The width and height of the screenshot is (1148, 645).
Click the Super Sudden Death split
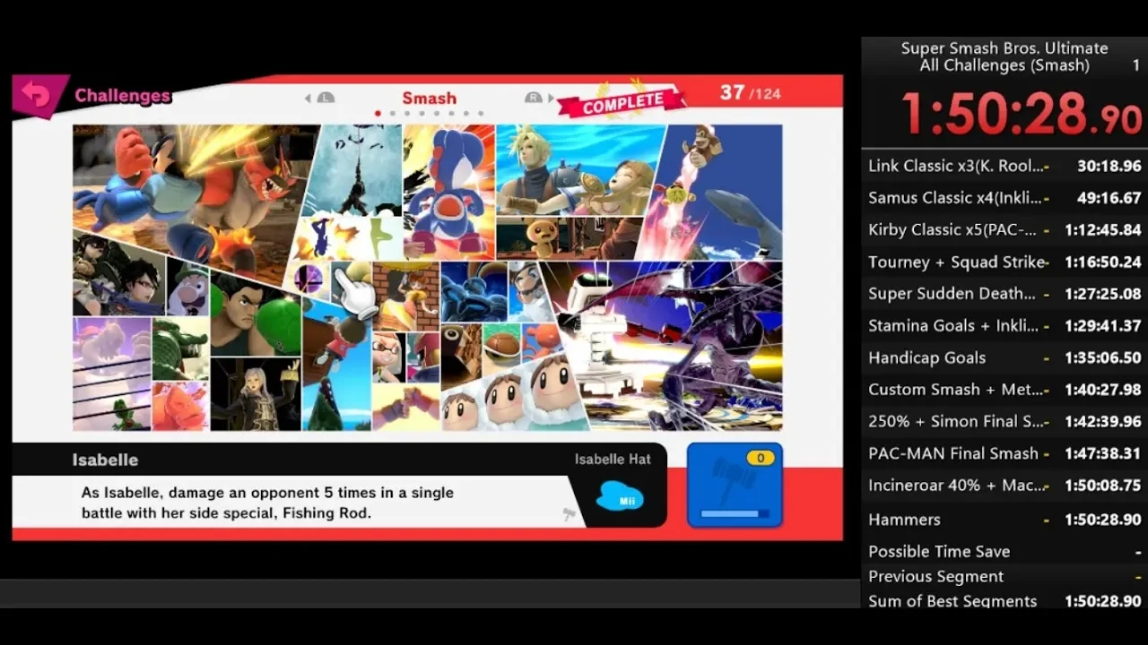pyautogui.click(x=1004, y=293)
